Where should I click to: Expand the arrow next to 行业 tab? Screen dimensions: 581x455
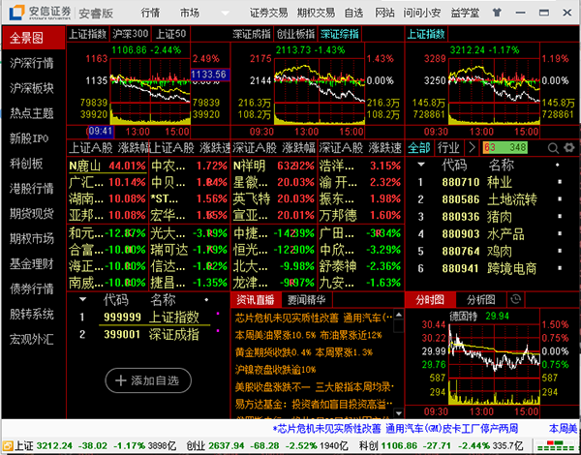point(472,148)
